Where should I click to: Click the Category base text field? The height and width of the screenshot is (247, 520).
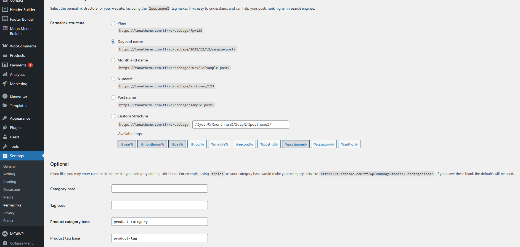click(159, 189)
